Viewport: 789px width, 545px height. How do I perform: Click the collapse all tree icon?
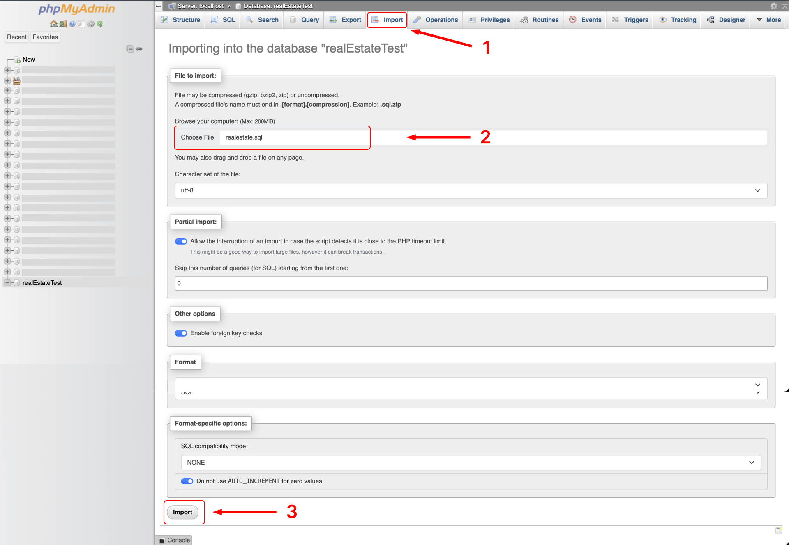point(130,49)
